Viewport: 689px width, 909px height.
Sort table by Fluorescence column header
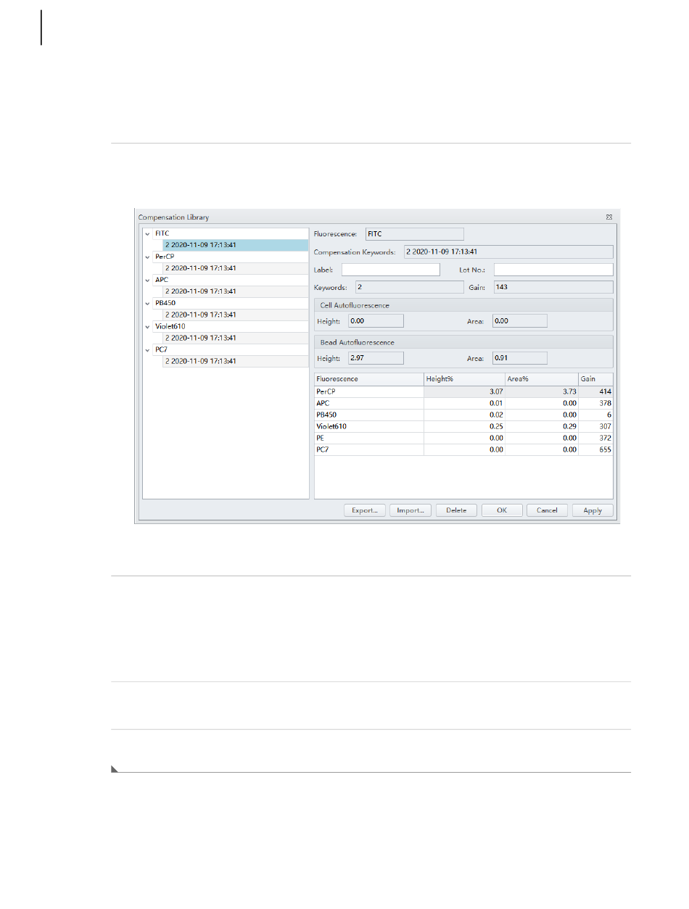click(369, 379)
